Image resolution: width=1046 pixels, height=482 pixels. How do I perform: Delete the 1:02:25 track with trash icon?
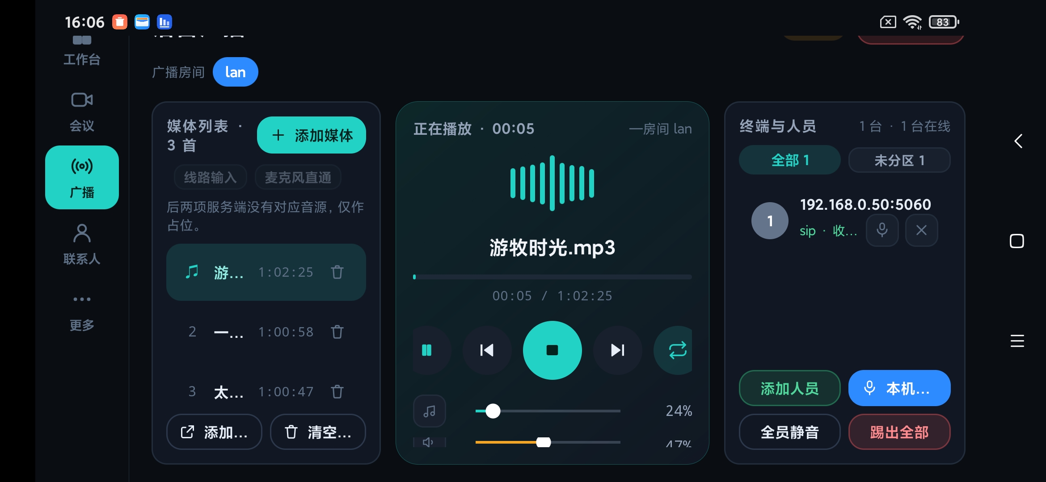tap(337, 272)
